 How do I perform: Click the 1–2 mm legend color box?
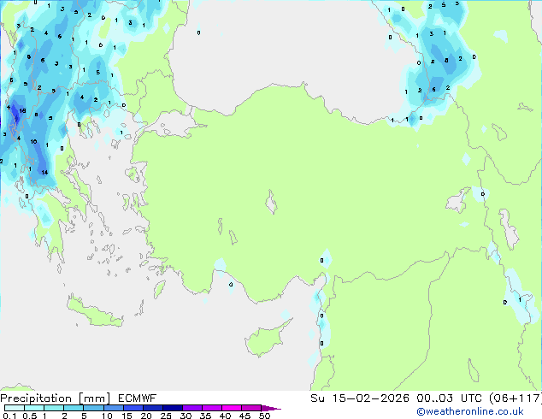(x=54, y=408)
